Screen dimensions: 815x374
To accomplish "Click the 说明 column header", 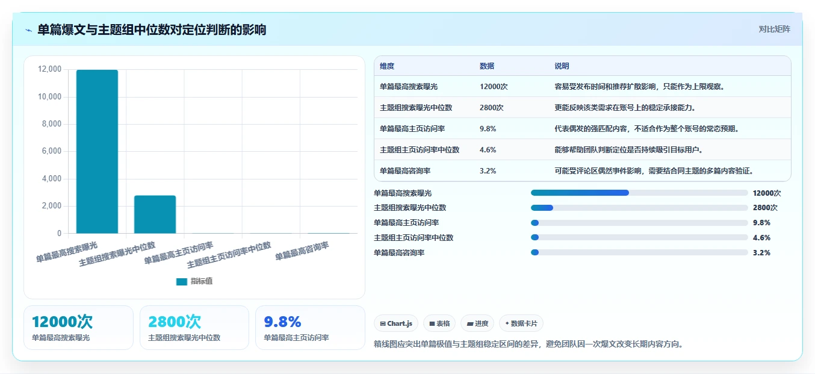I will pyautogui.click(x=562, y=66).
